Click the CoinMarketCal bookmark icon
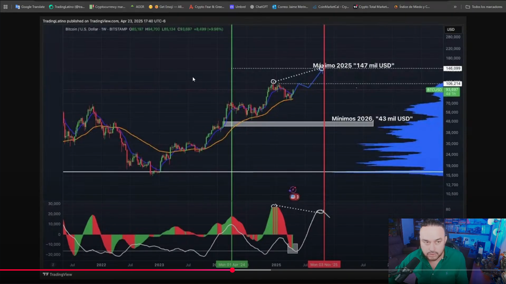Image resolution: width=506 pixels, height=284 pixels. point(314,7)
